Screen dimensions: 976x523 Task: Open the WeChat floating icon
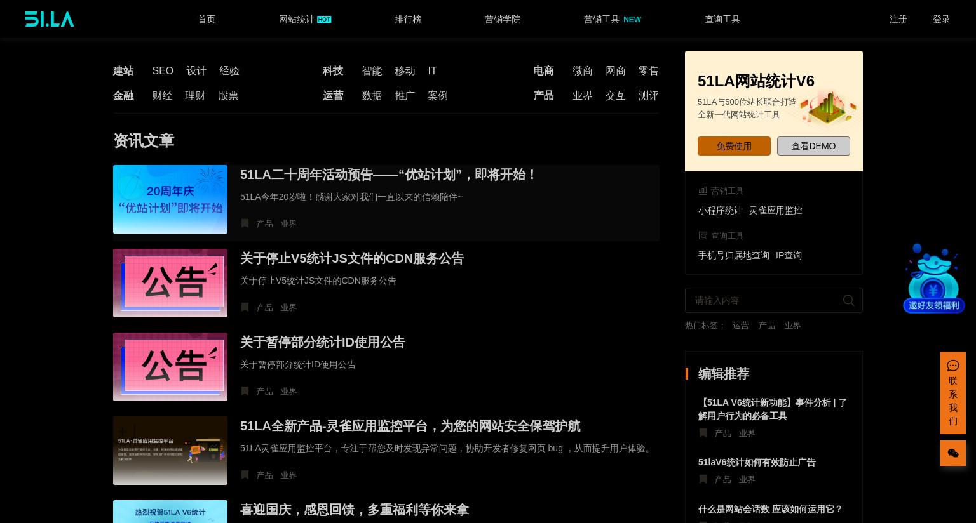952,453
